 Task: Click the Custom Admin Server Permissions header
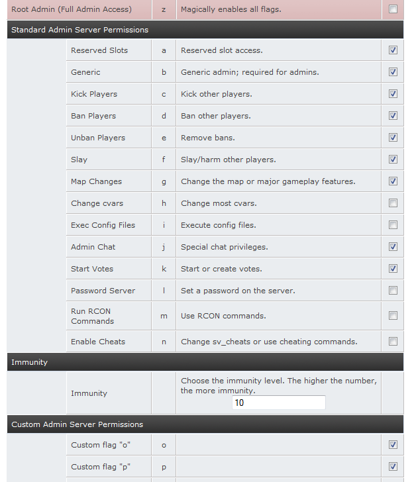77,424
